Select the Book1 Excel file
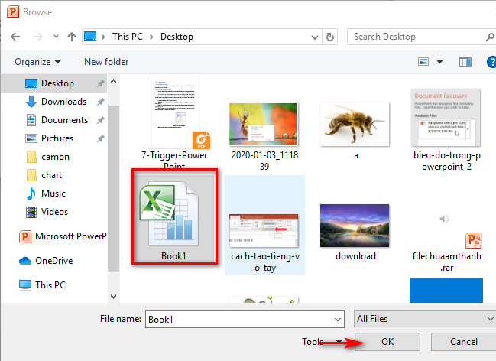The image size is (496, 361). [x=173, y=214]
